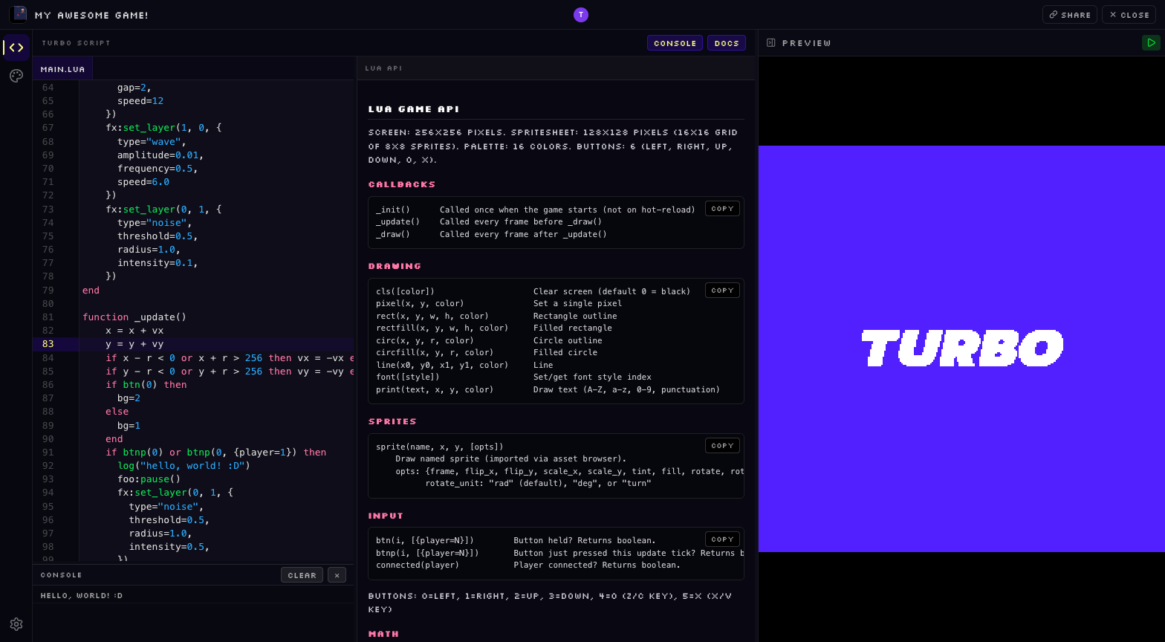Click the Console panel title label
This screenshot has width=1165, height=642.
click(x=62, y=575)
